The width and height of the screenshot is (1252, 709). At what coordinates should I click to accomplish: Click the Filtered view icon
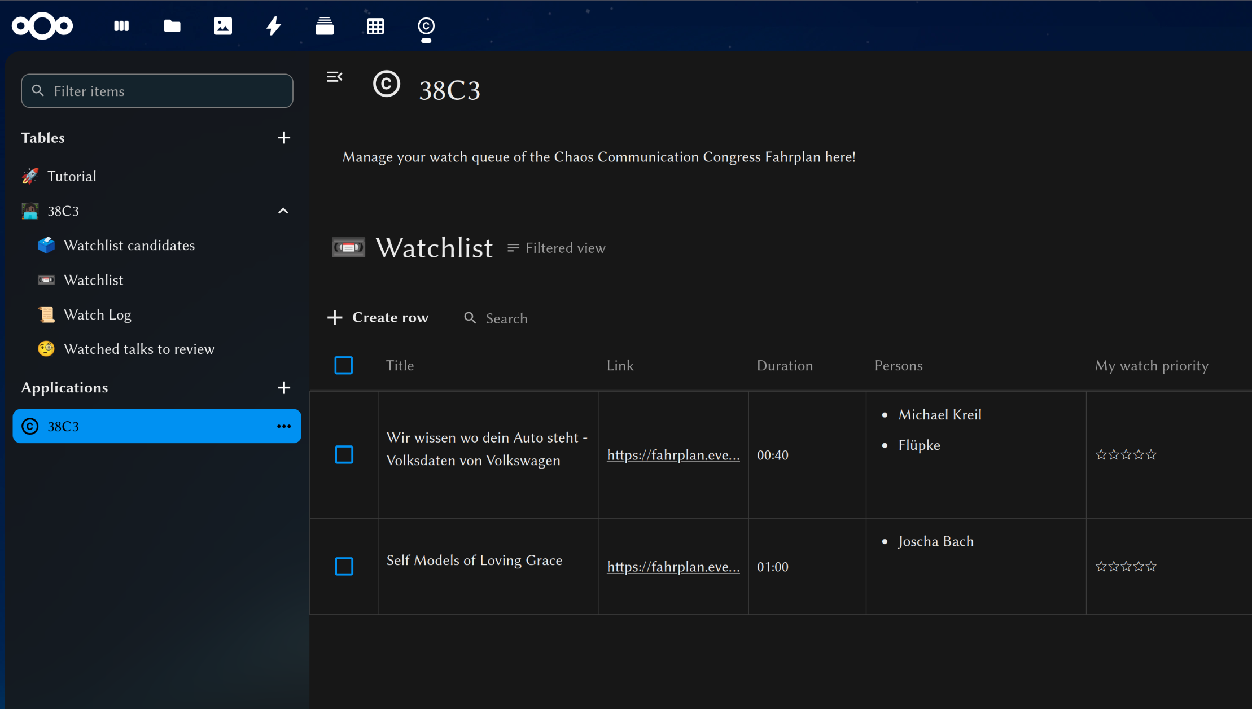513,248
